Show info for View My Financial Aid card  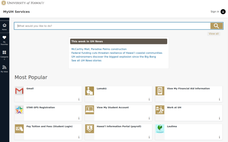click(219, 99)
